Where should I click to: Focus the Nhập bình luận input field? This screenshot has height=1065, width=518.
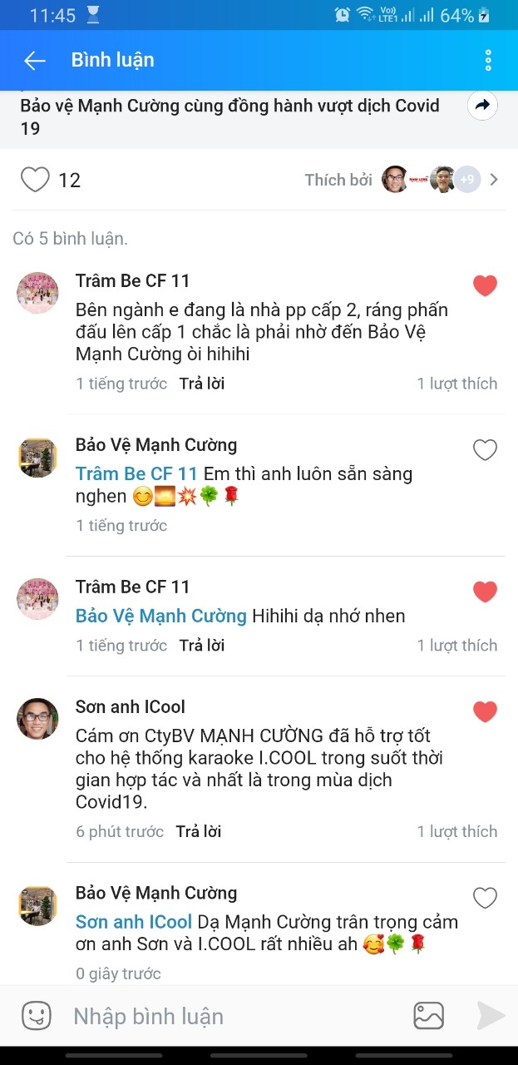point(233,1016)
